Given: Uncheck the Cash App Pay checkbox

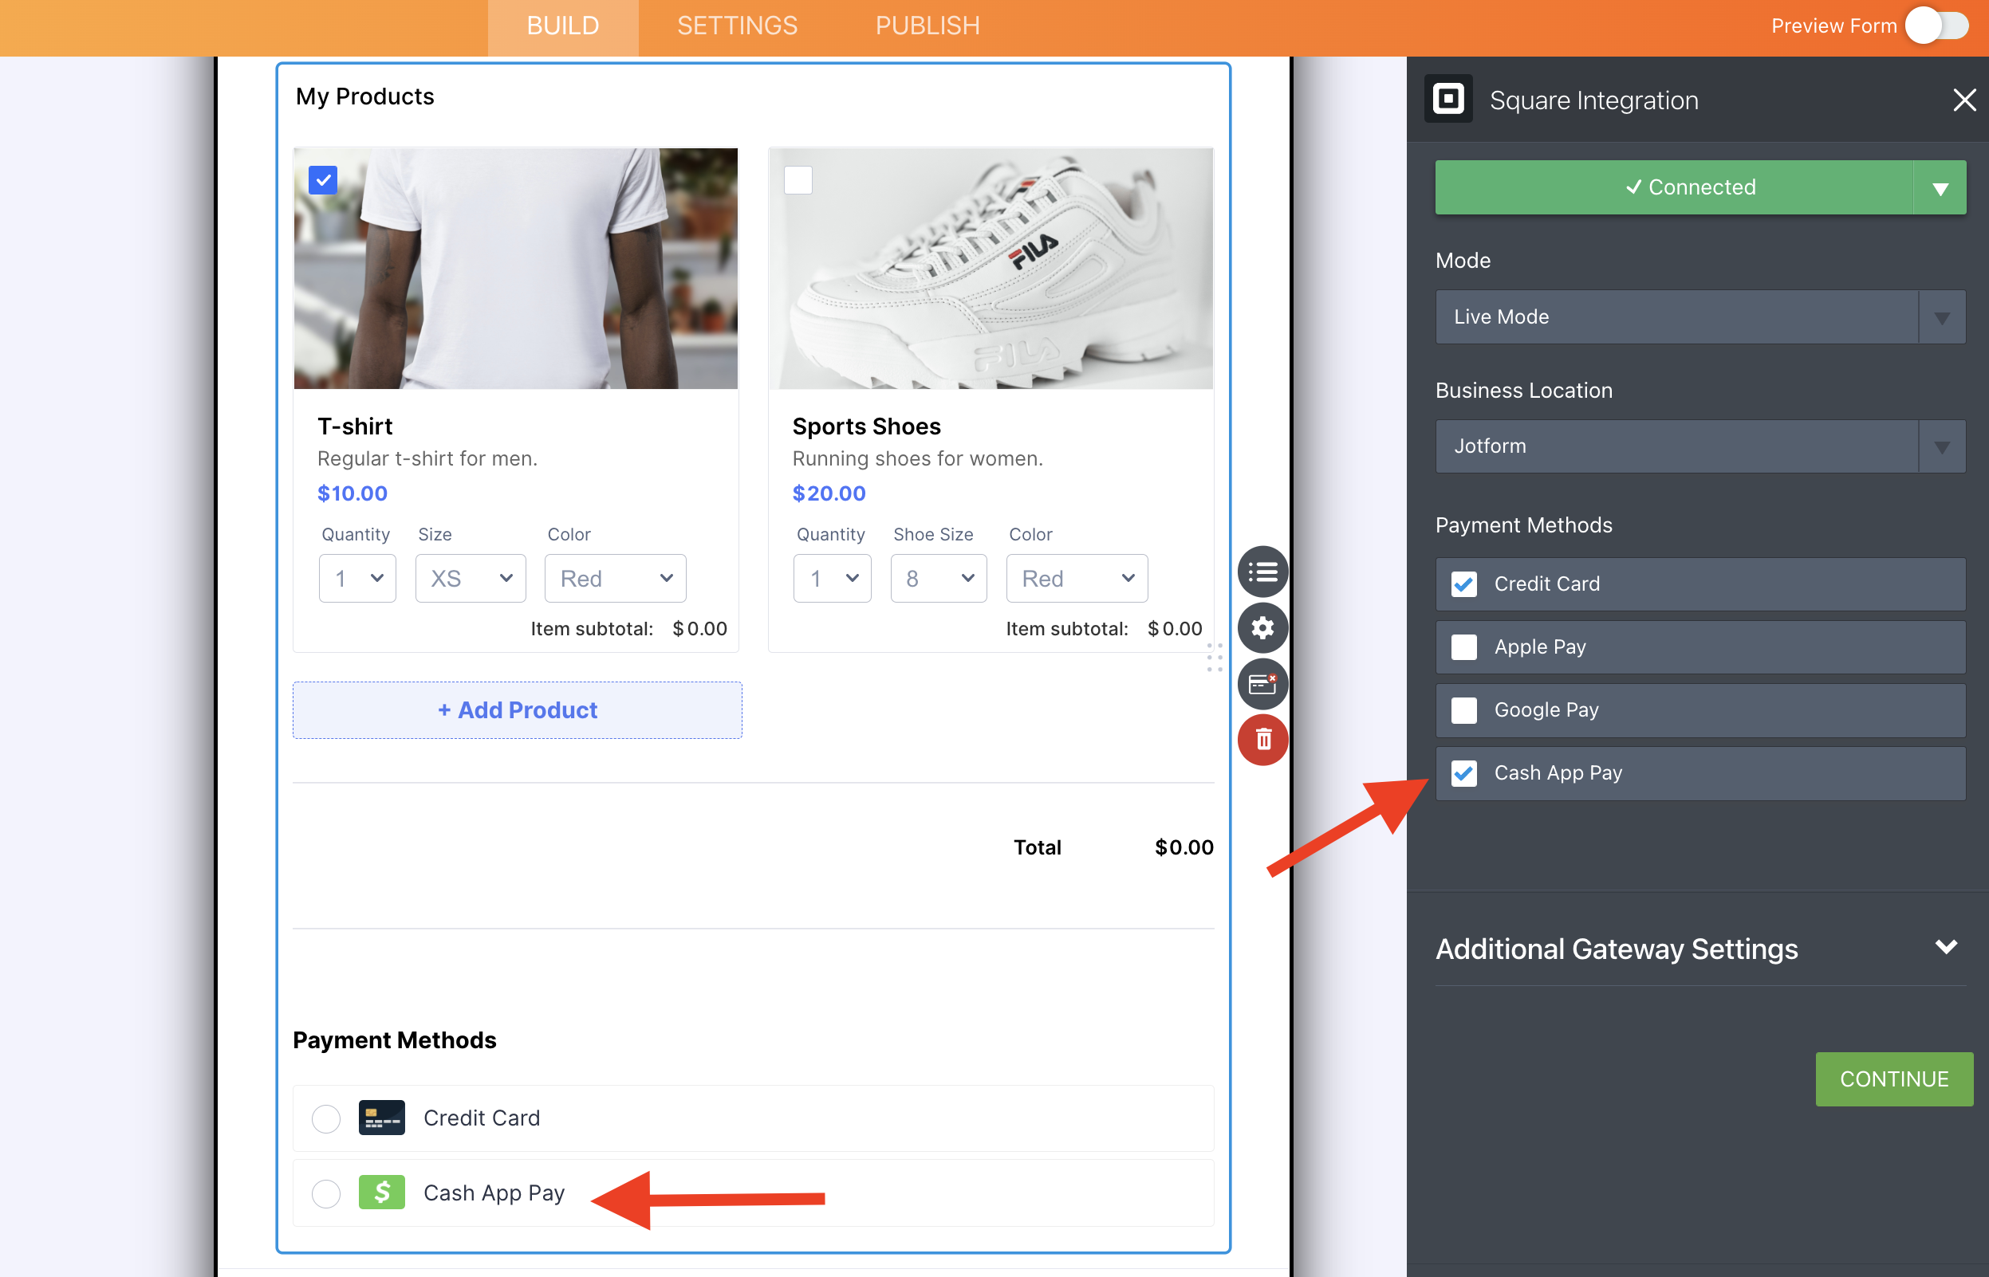Looking at the screenshot, I should pyautogui.click(x=1464, y=773).
